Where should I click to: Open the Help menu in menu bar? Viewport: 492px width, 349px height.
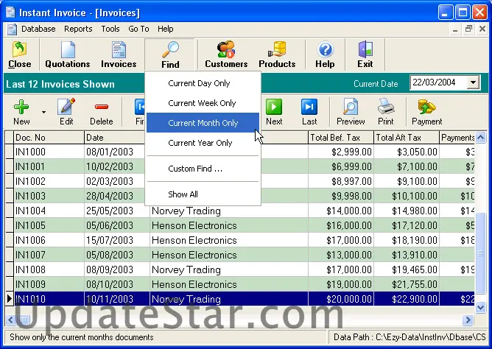[166, 29]
